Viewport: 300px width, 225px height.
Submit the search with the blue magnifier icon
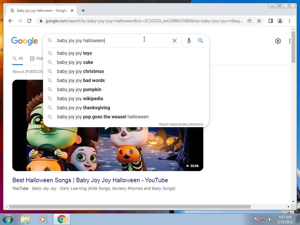pos(200,40)
